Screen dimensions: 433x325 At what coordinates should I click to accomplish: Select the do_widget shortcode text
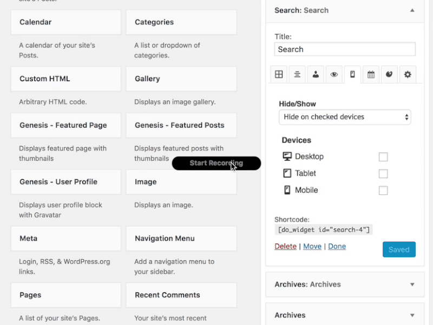coord(323,229)
